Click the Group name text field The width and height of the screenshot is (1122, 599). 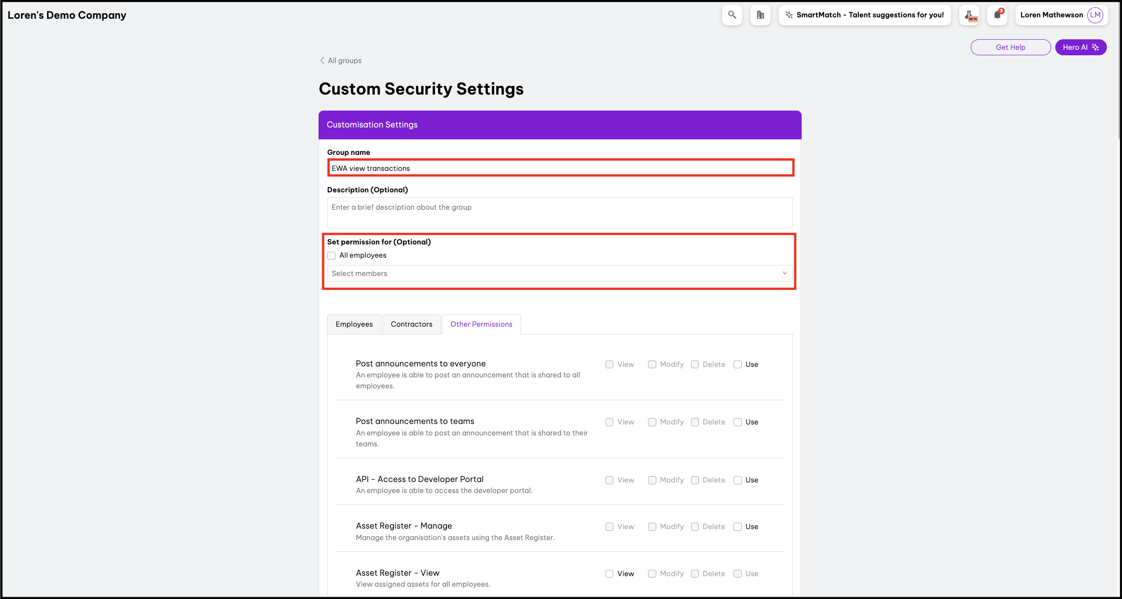(560, 168)
